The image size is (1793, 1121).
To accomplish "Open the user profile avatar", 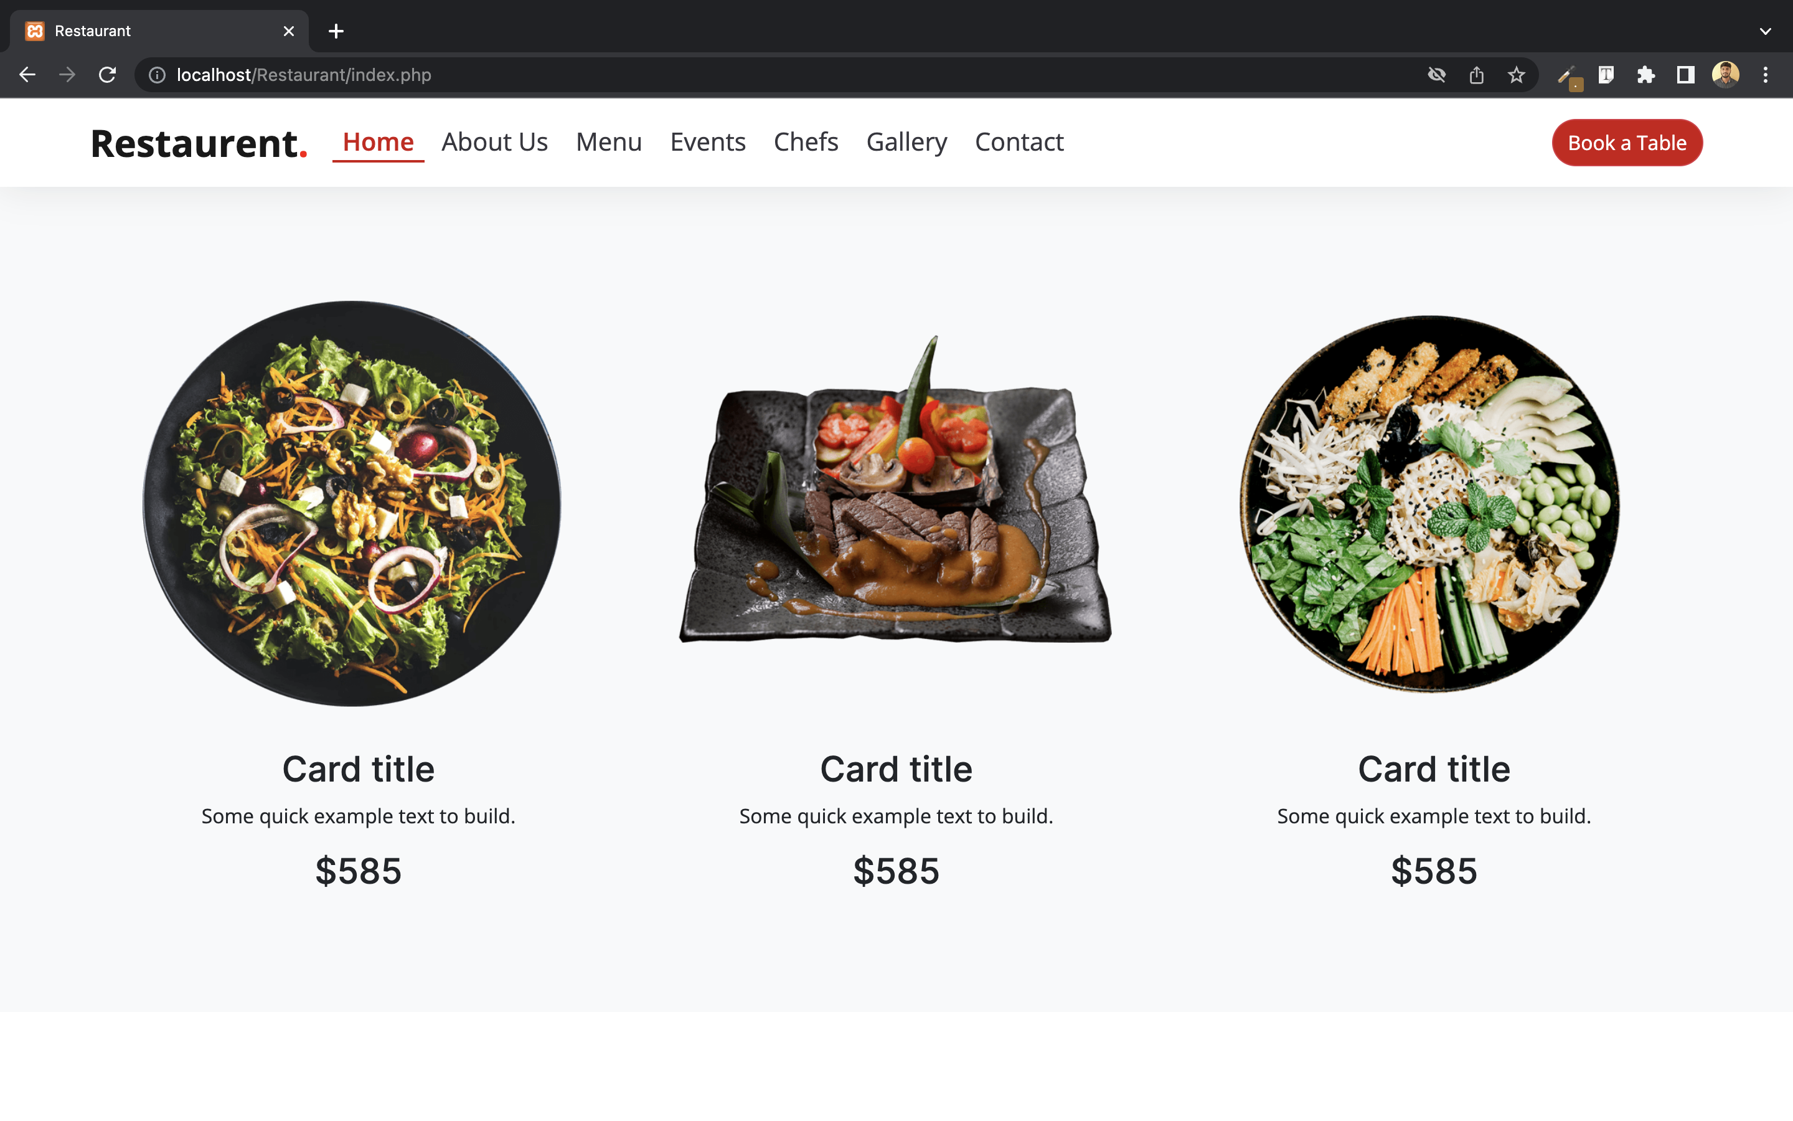I will pos(1726,75).
